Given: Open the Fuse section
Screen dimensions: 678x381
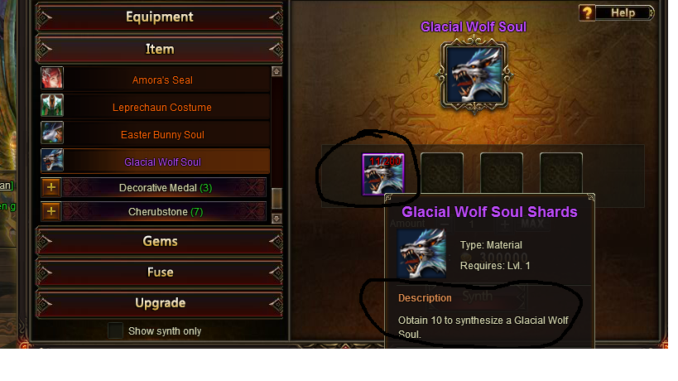Looking at the screenshot, I should pos(160,272).
